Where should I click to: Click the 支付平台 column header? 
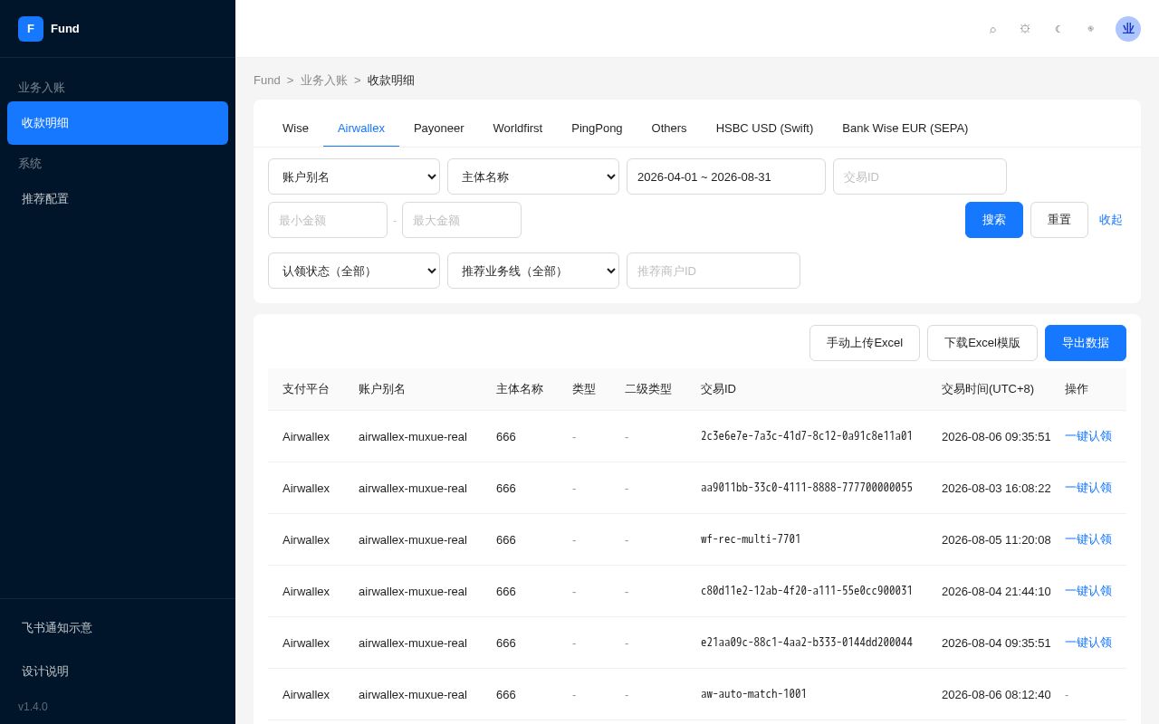pyautogui.click(x=306, y=389)
